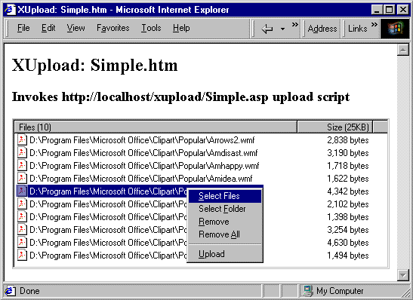
Task: Open the Help menu
Action: pos(181,28)
